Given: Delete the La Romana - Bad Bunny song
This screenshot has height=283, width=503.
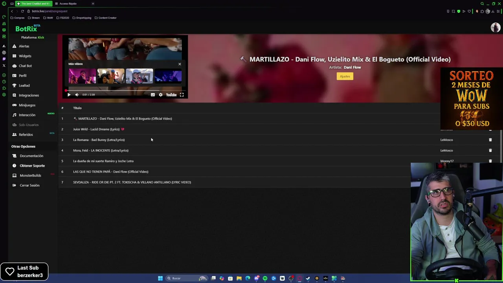Looking at the screenshot, I should (x=490, y=140).
